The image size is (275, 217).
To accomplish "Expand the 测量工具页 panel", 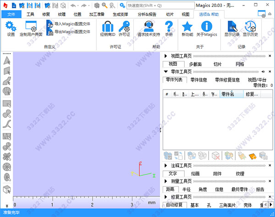I will pos(166,181).
